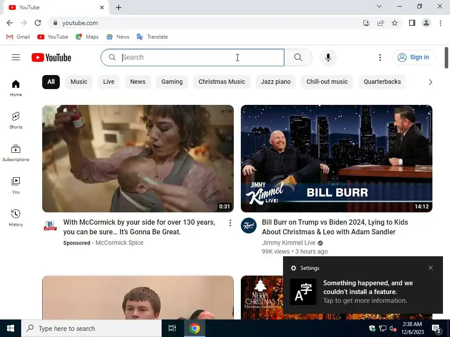
Task: Click the install app icon in address bar
Action: pos(366,23)
